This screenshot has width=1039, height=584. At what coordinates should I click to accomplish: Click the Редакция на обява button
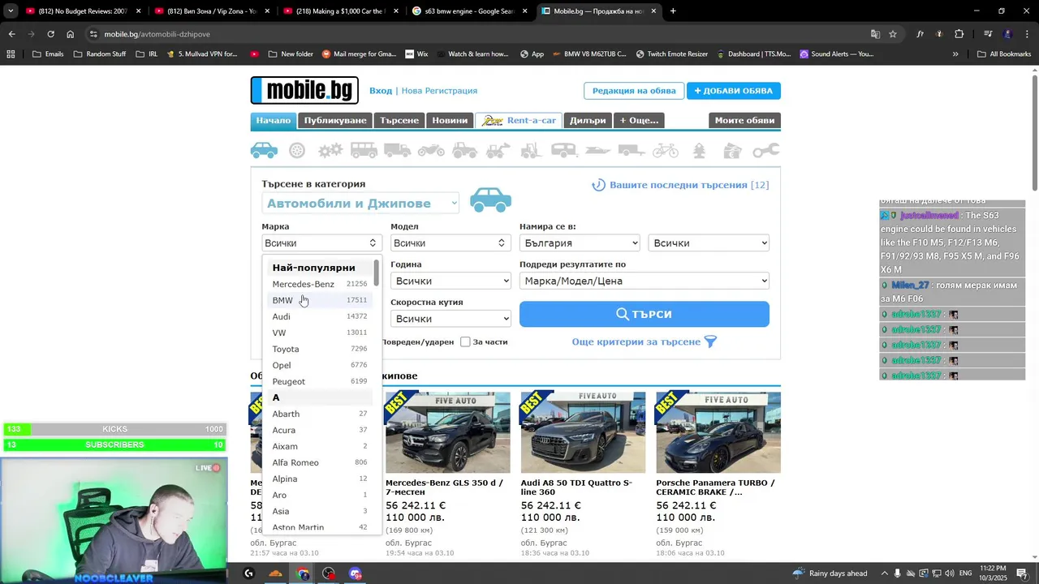pyautogui.click(x=634, y=91)
